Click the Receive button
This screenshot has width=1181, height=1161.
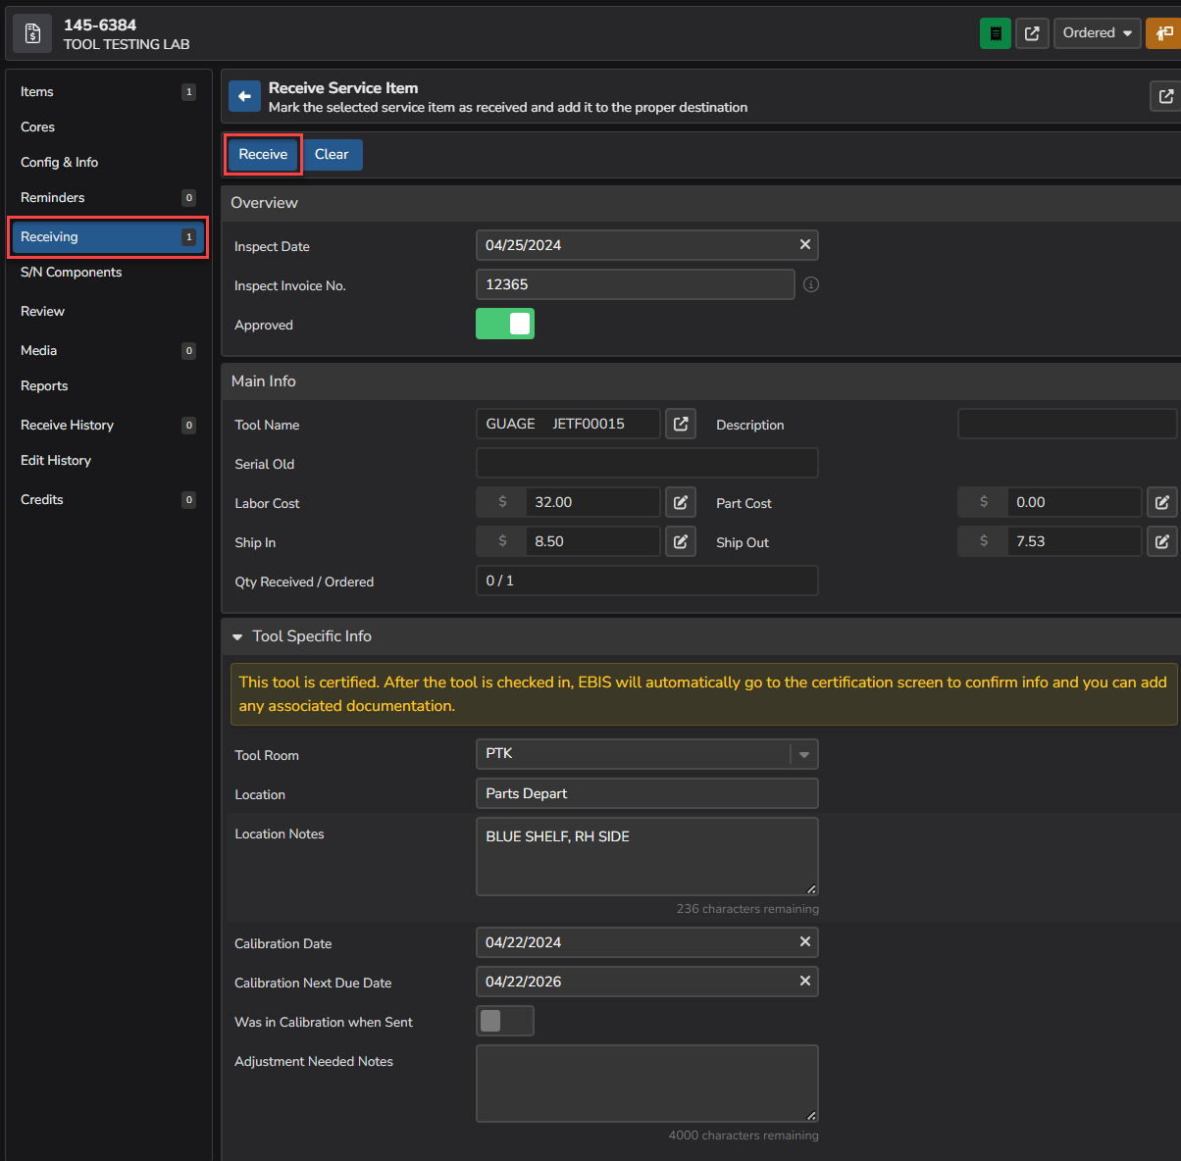[x=262, y=154]
